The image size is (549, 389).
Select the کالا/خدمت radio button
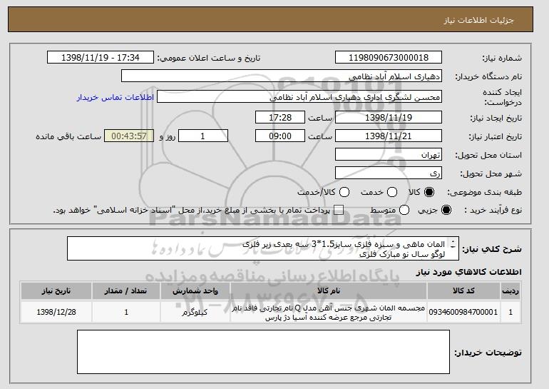coord(344,192)
